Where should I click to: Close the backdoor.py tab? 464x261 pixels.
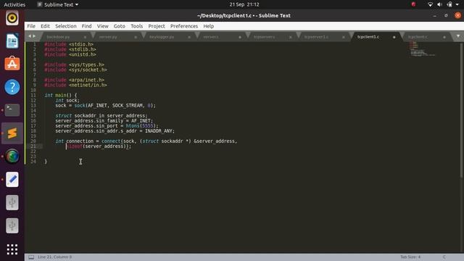[85, 37]
